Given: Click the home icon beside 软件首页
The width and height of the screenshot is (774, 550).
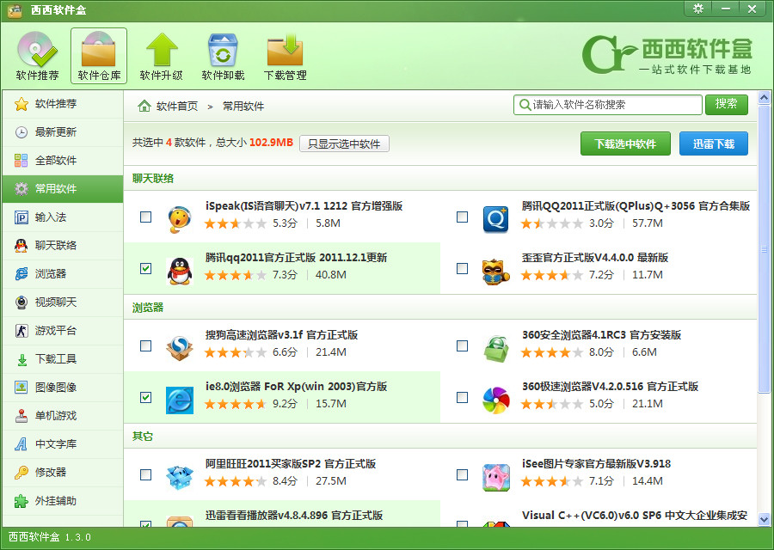Looking at the screenshot, I should pyautogui.click(x=144, y=106).
